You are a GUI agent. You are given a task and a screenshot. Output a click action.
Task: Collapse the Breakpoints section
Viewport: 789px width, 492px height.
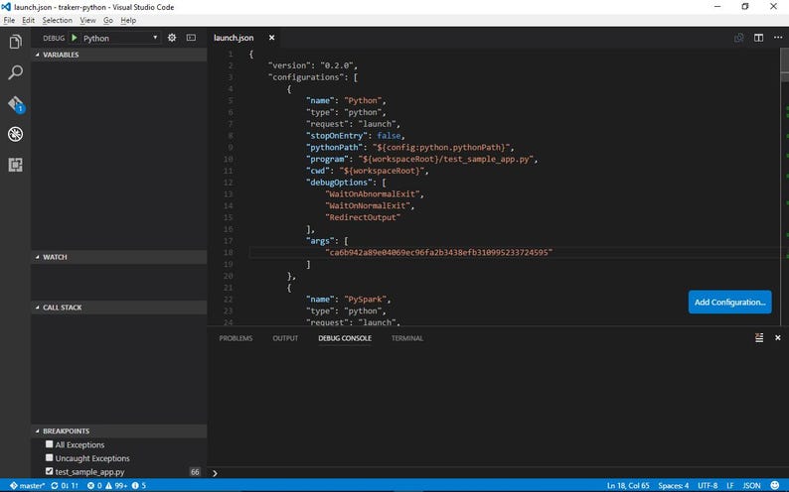119,430
